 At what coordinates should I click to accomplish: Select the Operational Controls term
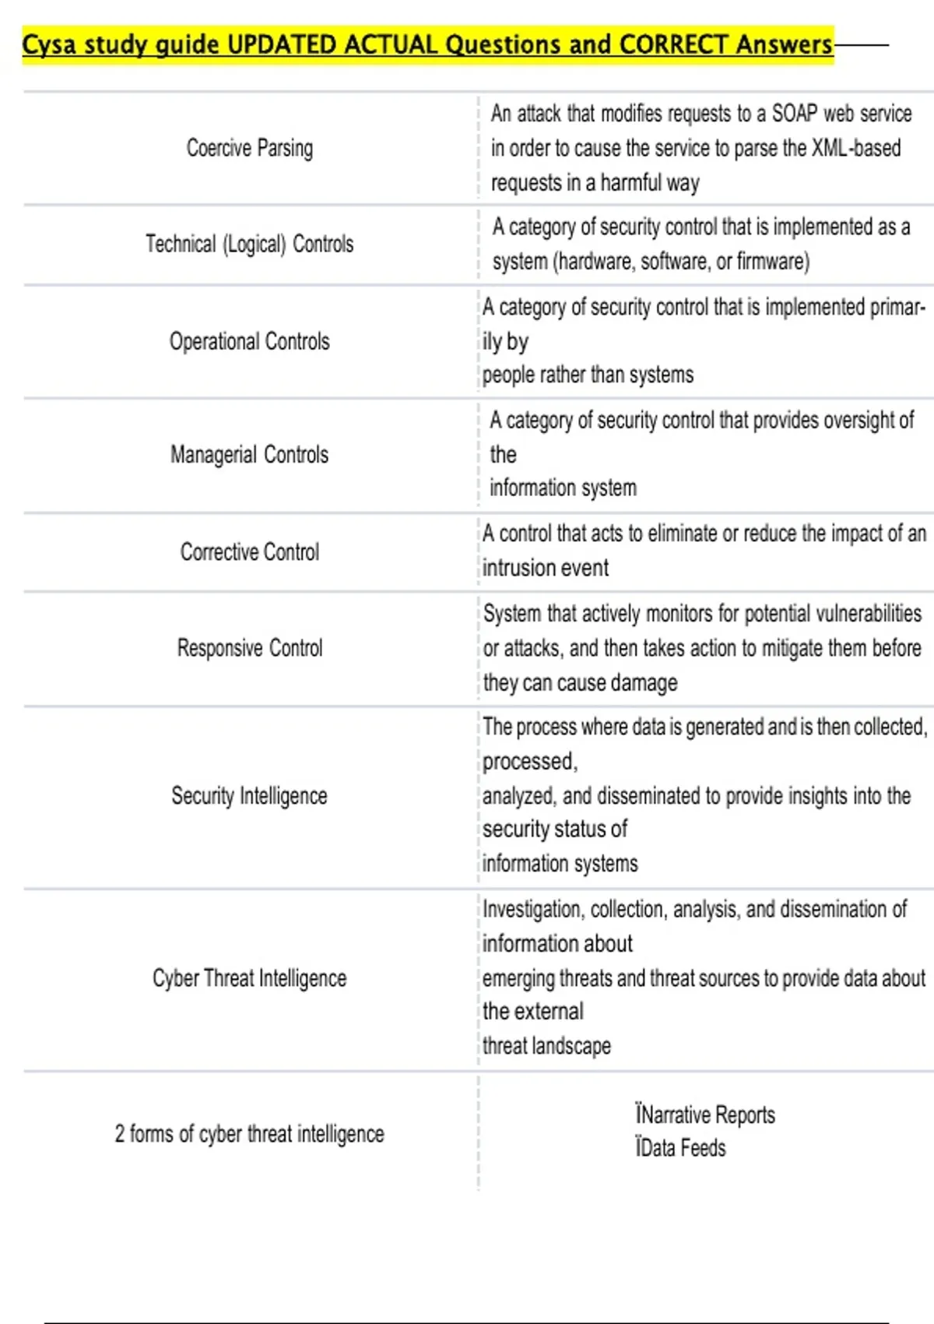(x=249, y=341)
